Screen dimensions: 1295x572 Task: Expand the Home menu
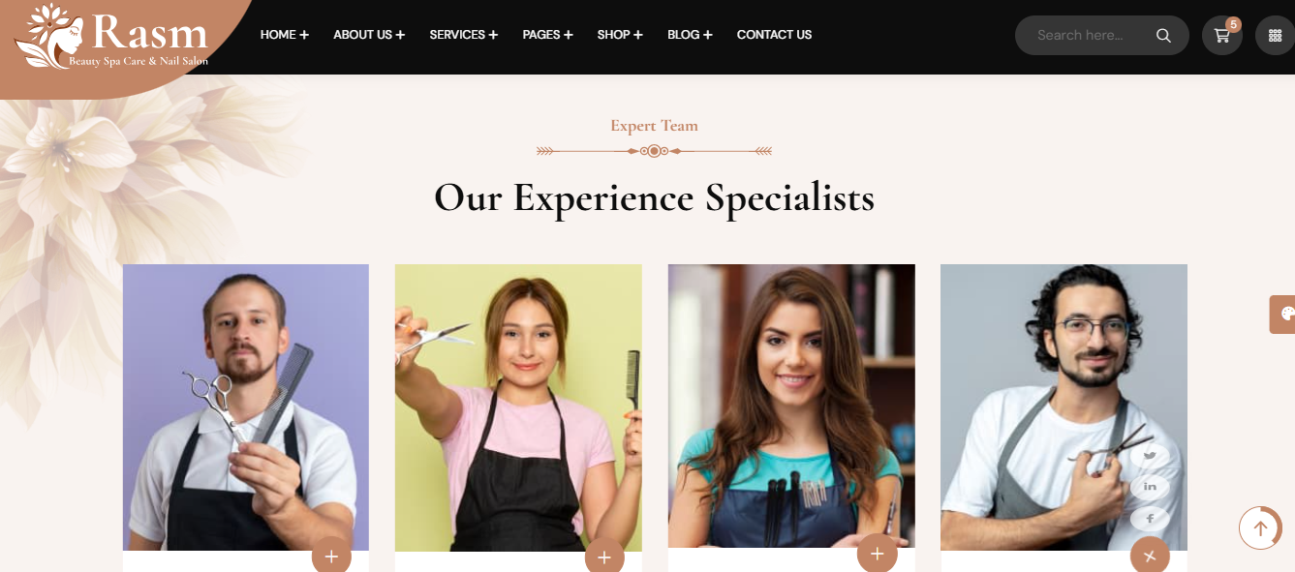click(x=285, y=35)
